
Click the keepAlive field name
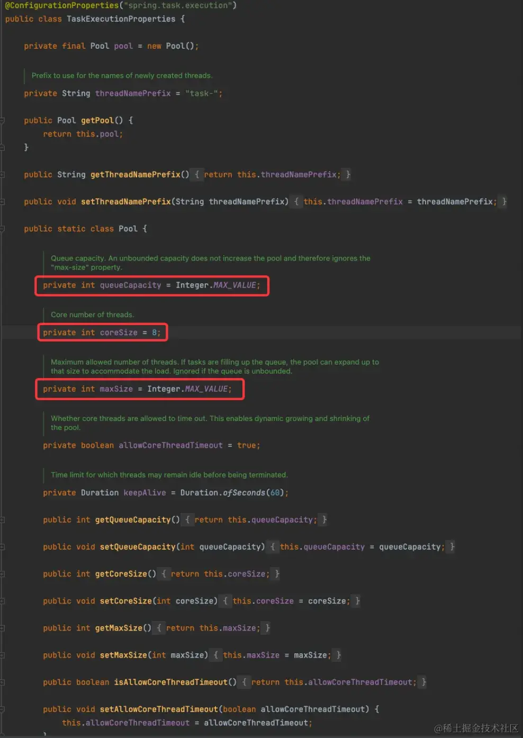pyautogui.click(x=145, y=493)
